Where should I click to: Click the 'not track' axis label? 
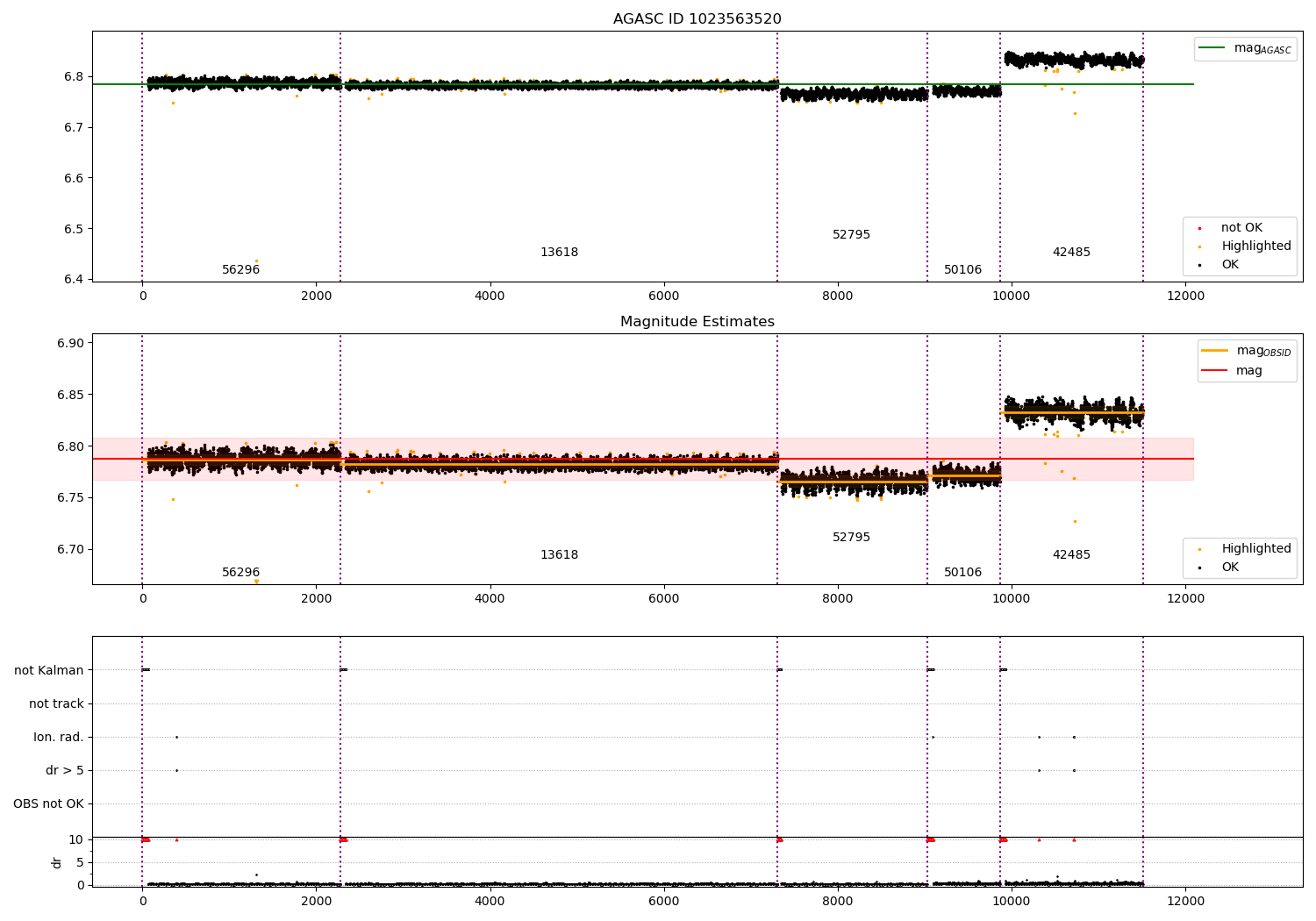coord(56,703)
